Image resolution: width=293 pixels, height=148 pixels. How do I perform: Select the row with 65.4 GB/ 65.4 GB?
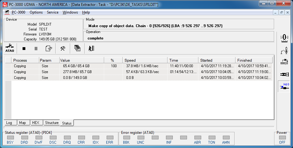pyautogui.click(x=139, y=66)
